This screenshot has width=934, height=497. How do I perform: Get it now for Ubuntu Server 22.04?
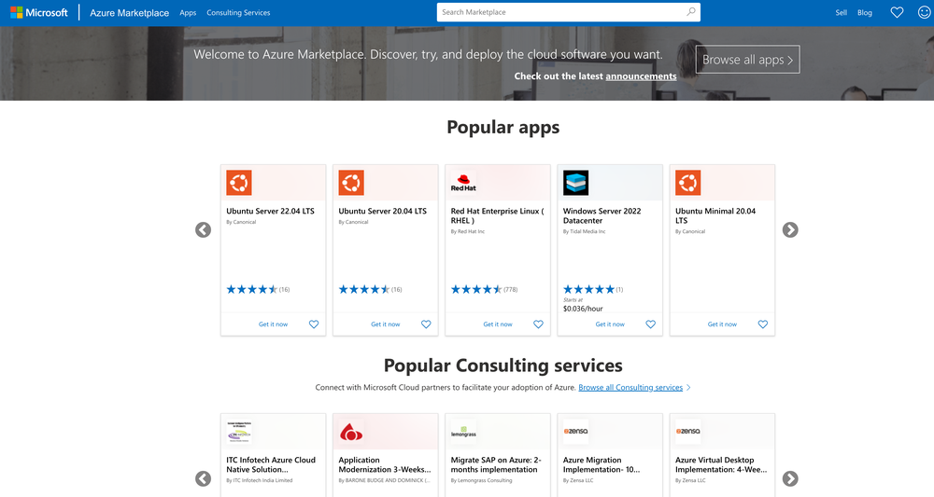273,324
